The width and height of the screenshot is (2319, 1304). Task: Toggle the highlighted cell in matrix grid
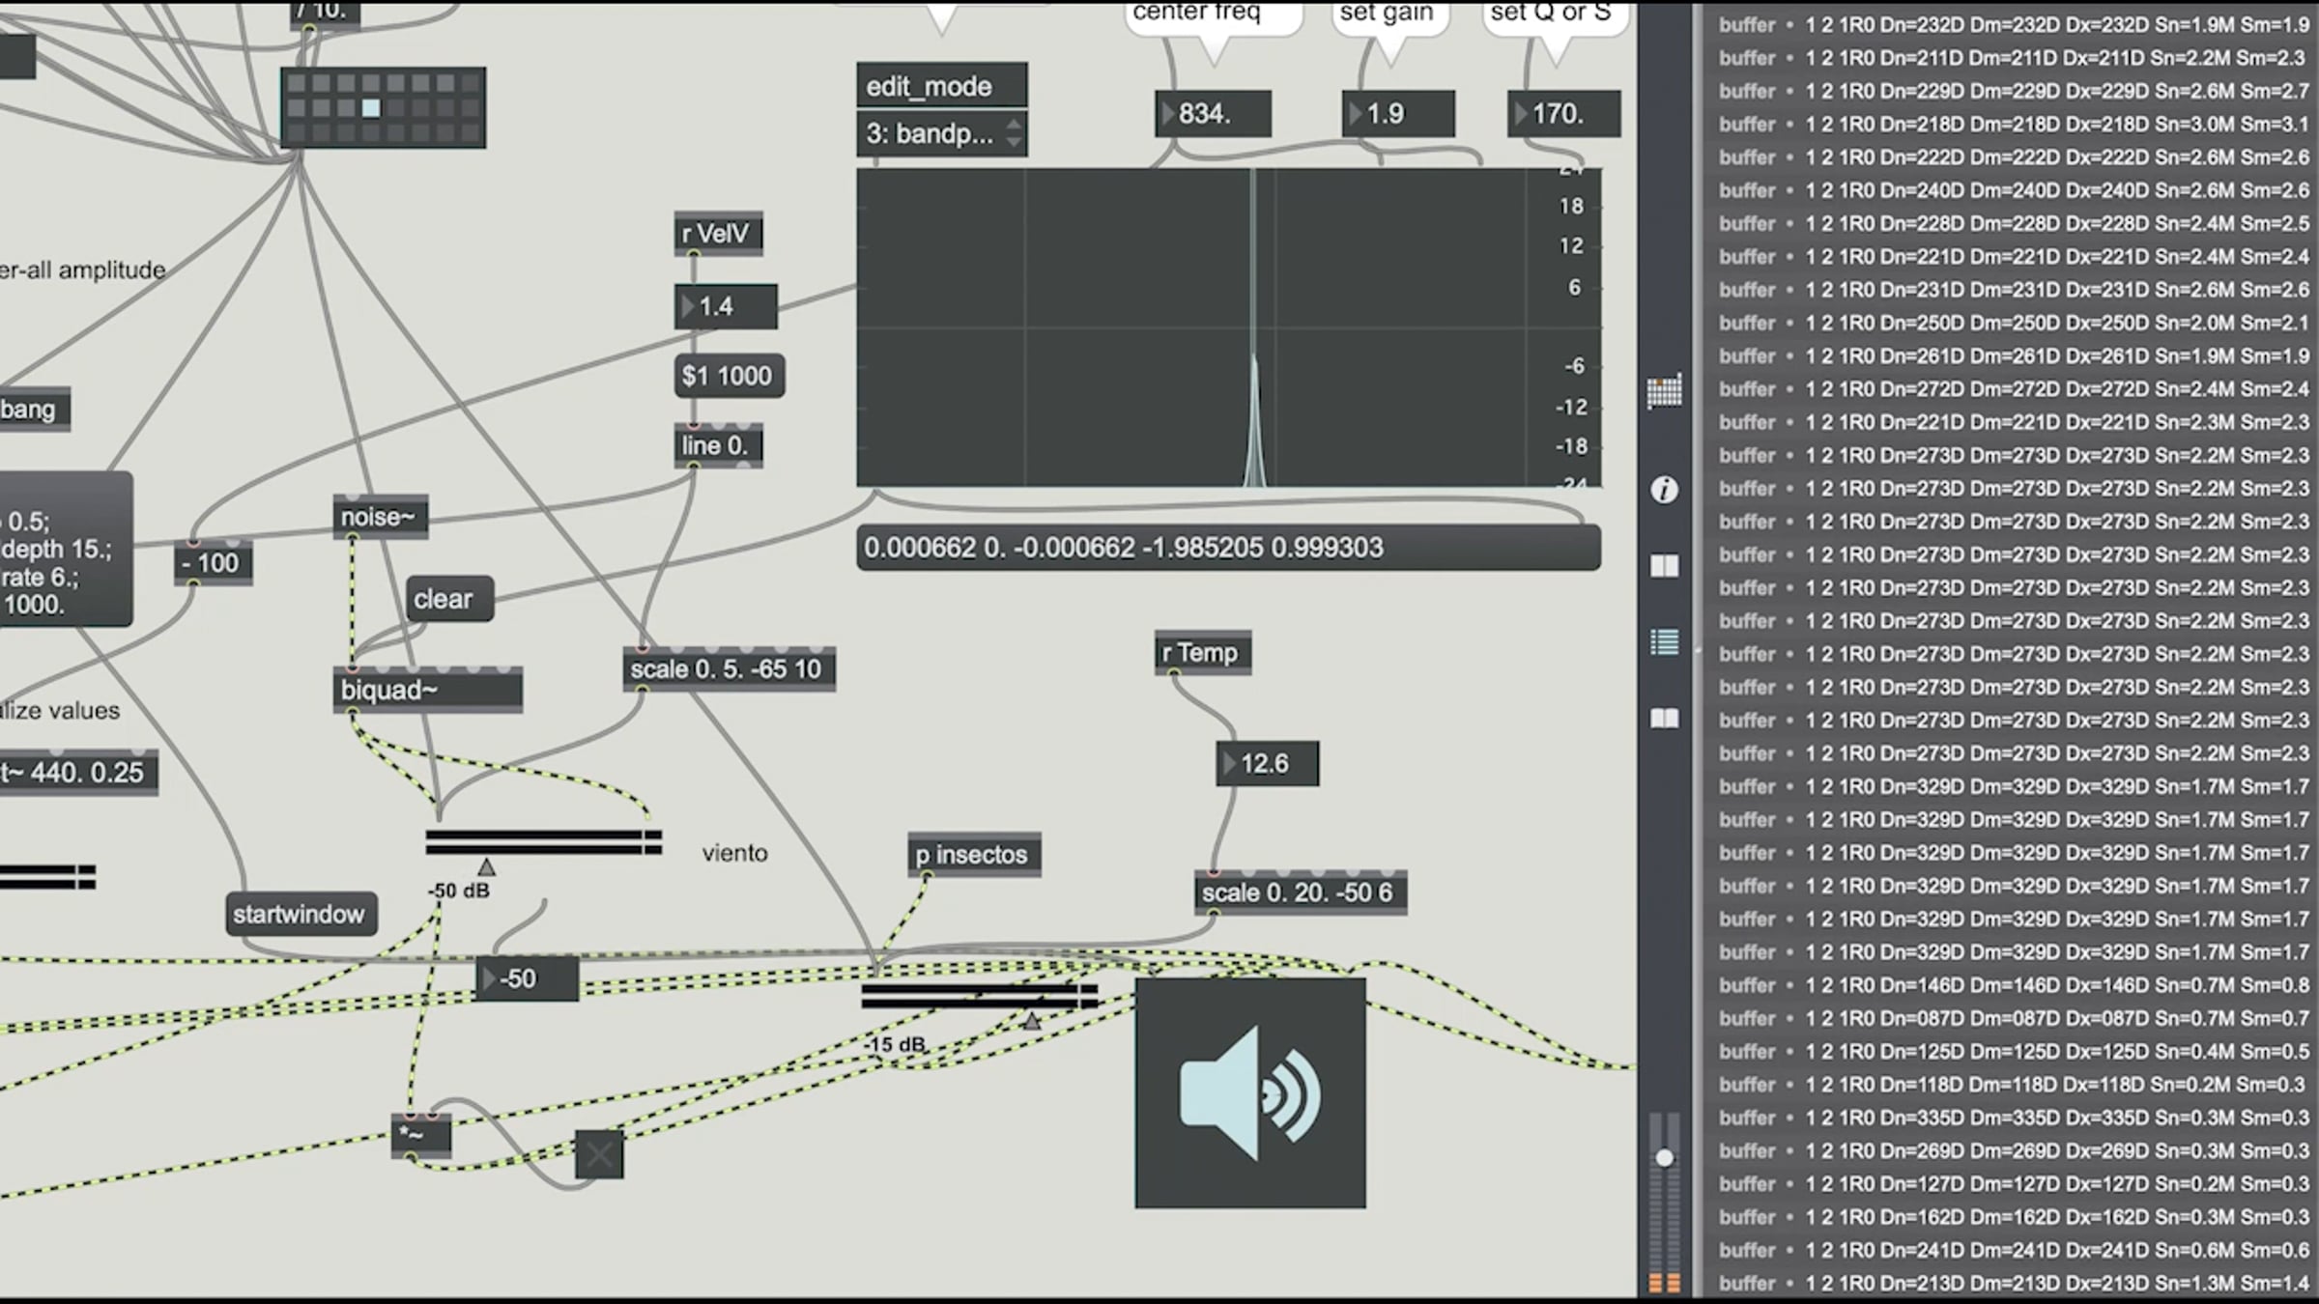pos(371,108)
